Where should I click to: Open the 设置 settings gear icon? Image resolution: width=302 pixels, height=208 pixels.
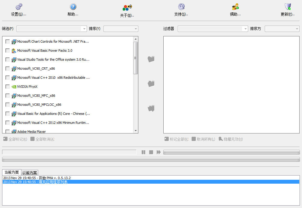[19, 7]
